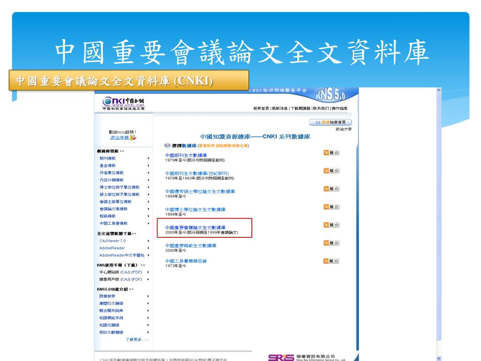This screenshot has height=361, width=481.
Task: Click the logout arrow icon beside 退出登錄
Action: tap(133, 138)
